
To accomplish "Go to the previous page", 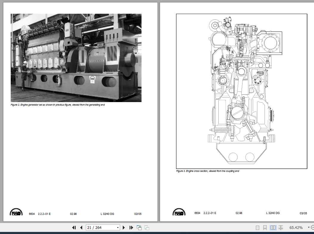I will (81, 227).
